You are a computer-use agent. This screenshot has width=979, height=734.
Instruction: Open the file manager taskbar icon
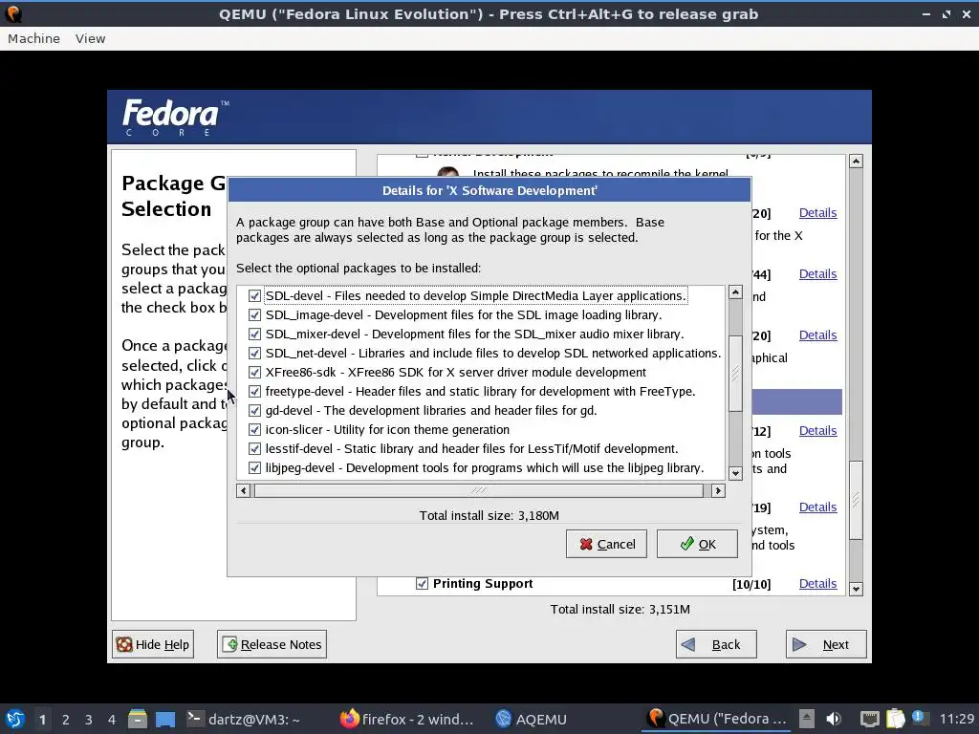click(138, 719)
